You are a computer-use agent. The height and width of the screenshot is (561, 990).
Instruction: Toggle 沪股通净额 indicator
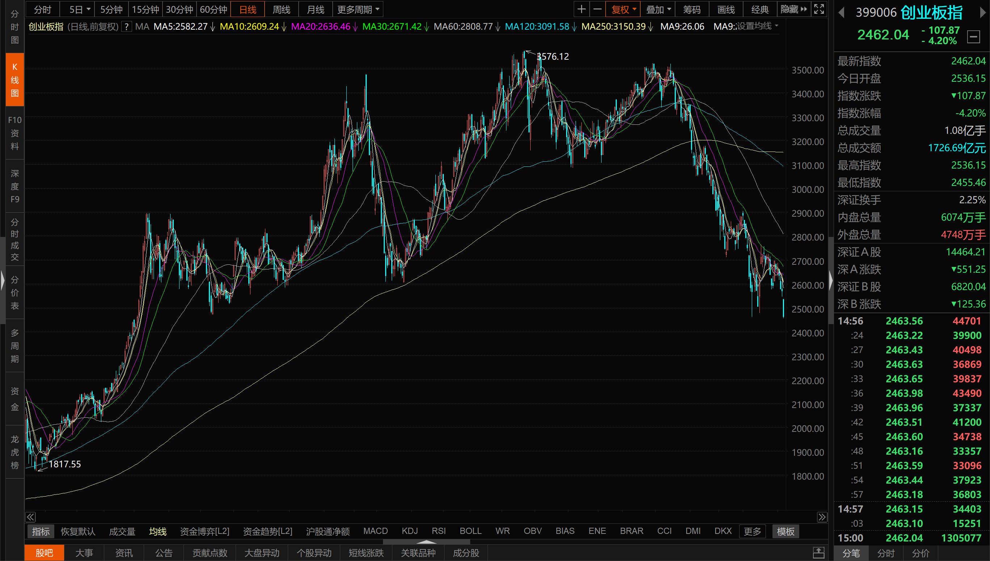(328, 531)
